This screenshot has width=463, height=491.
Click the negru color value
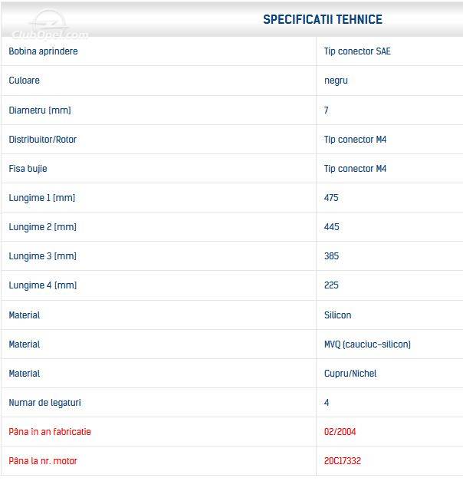coord(336,81)
